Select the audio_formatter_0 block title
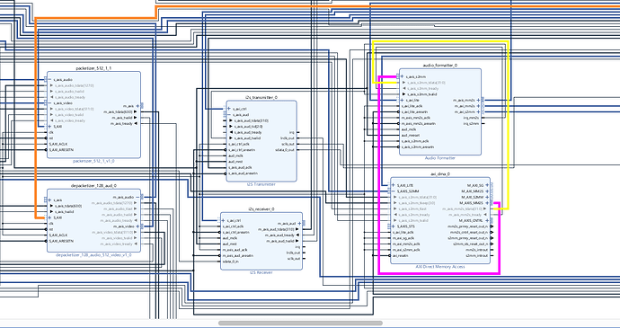This screenshot has height=328, width=620. click(x=440, y=66)
